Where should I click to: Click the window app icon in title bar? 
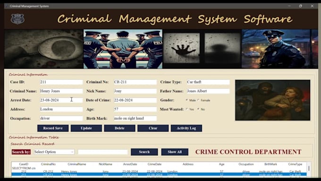6,6
